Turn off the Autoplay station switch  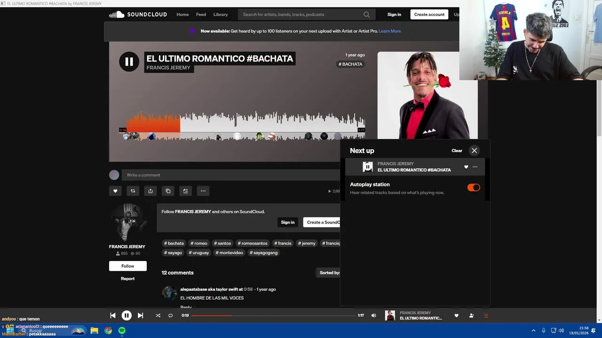pyautogui.click(x=474, y=188)
